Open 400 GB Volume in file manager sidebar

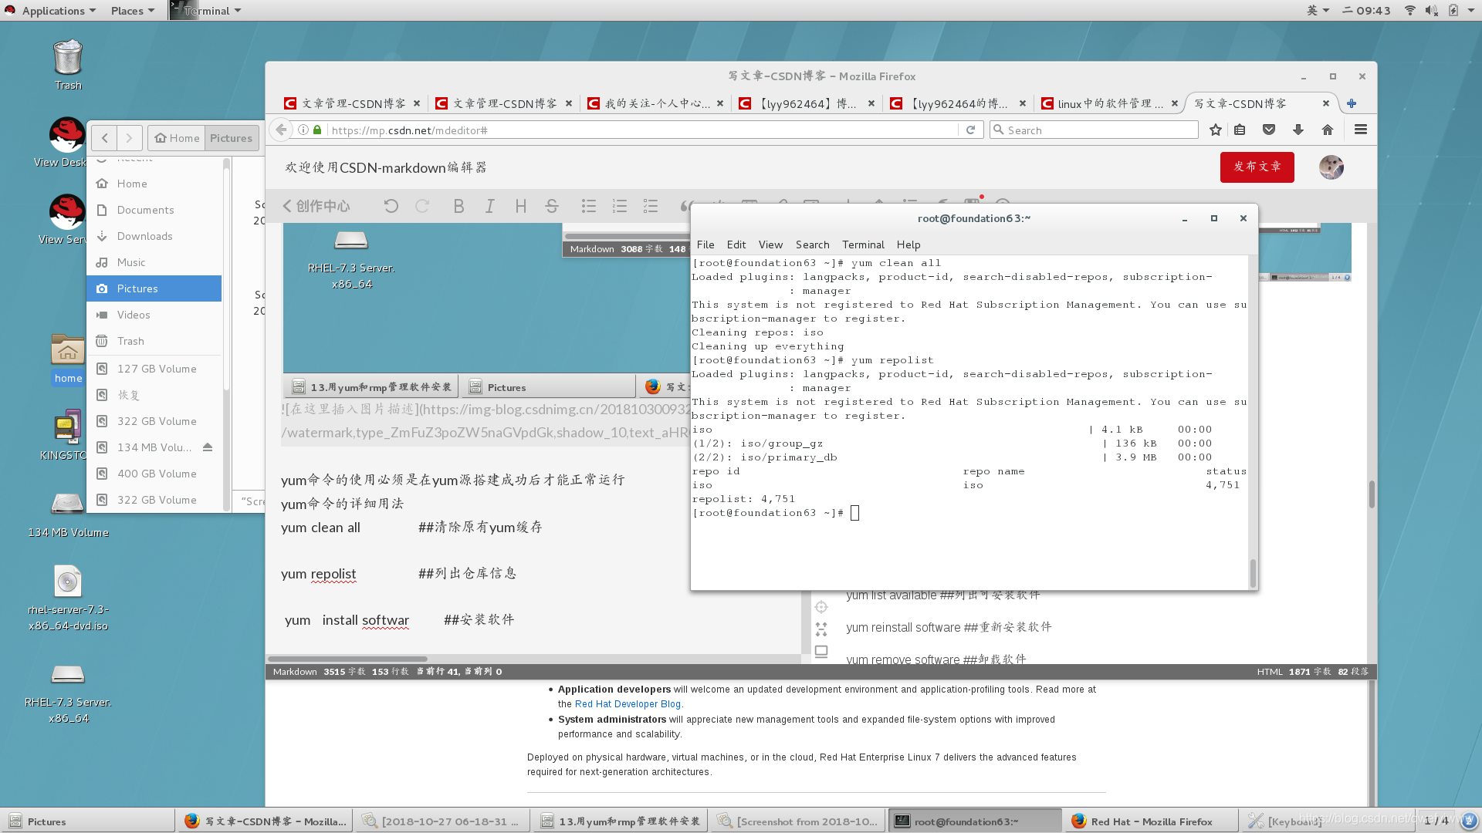154,474
